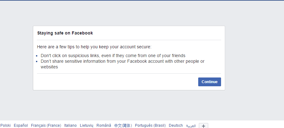Click the suspicious links tip text
Screen dimensions: 284x128
pyautogui.click(x=113, y=56)
